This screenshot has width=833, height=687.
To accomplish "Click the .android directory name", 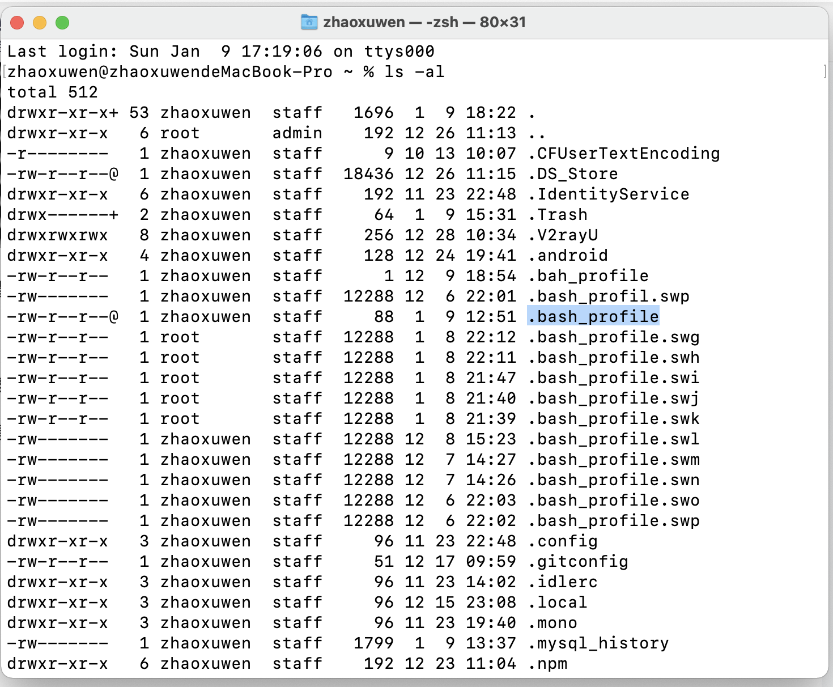I will (568, 255).
